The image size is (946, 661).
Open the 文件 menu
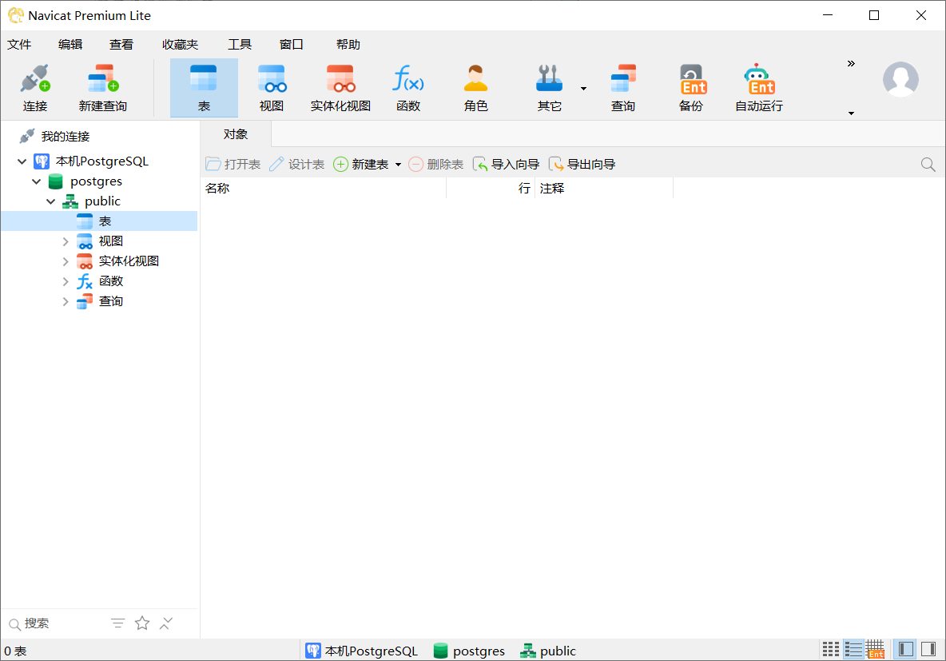[19, 44]
